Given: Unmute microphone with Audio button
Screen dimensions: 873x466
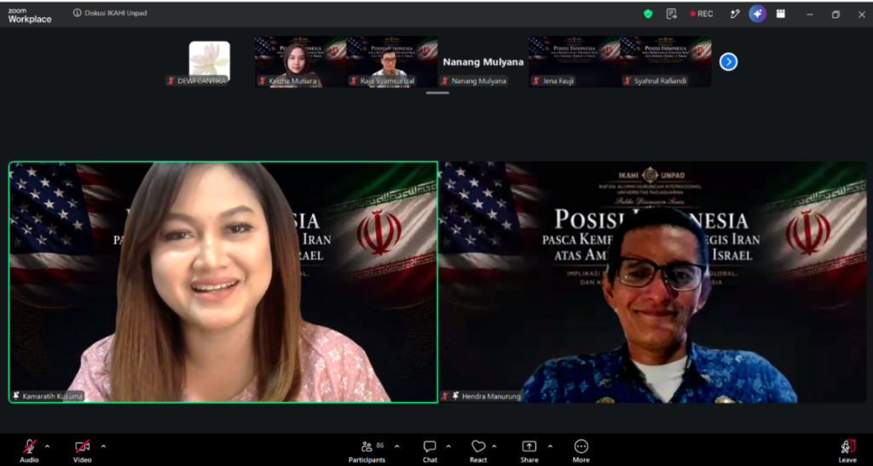Looking at the screenshot, I should pos(29,451).
